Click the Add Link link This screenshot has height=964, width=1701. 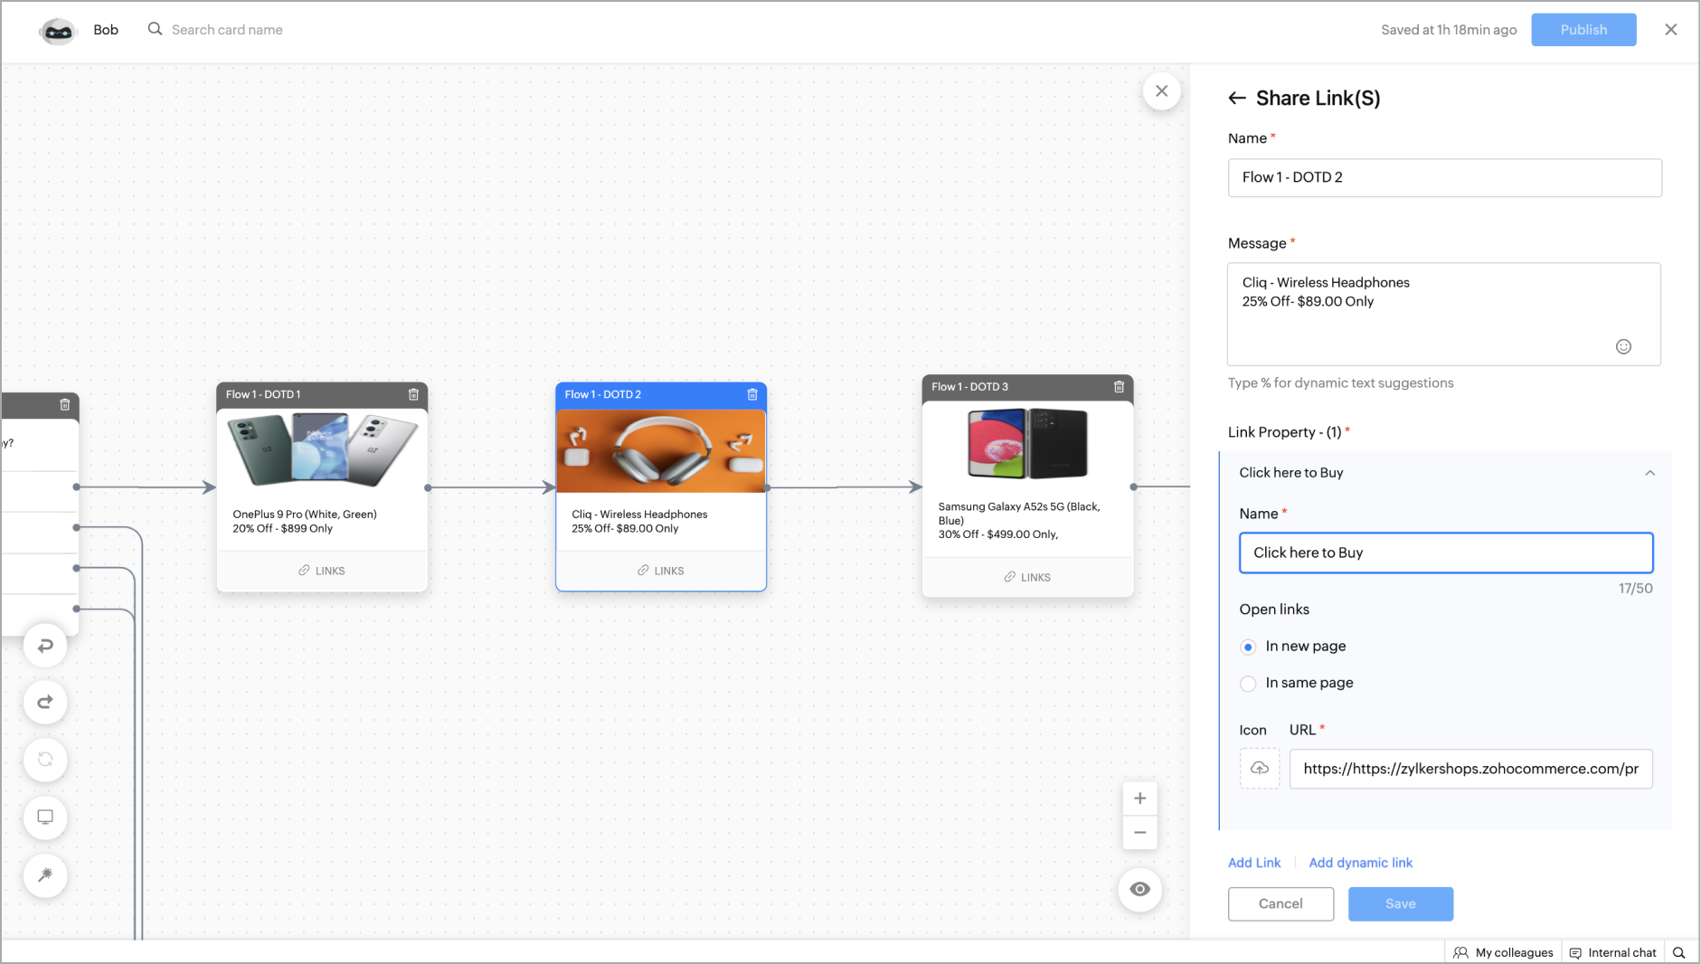pos(1254,863)
